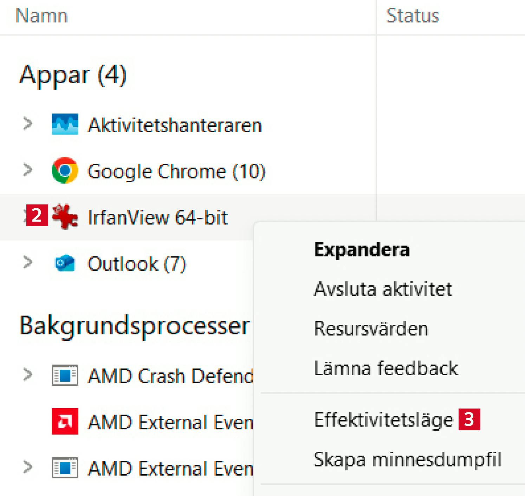The width and height of the screenshot is (525, 496).
Task: Expand the AMD Crash Defender entry
Action: [28, 374]
